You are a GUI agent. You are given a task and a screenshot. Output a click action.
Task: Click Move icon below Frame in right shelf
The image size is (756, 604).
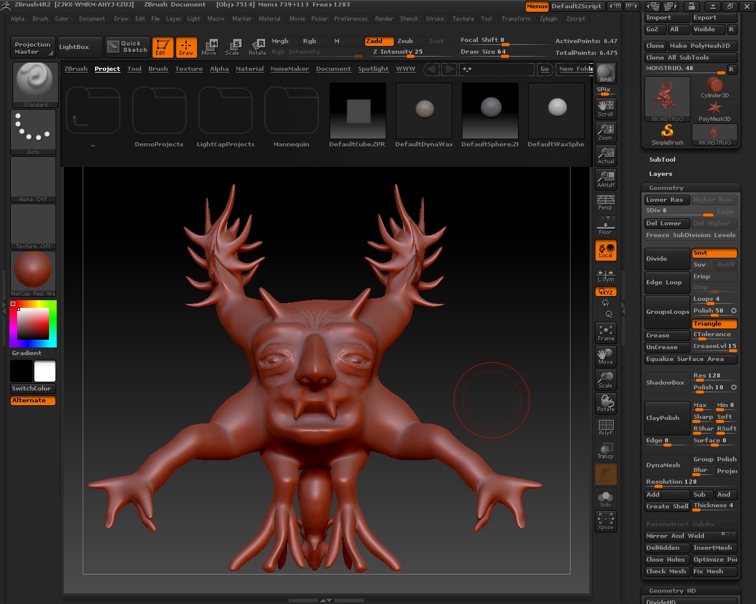click(x=605, y=356)
